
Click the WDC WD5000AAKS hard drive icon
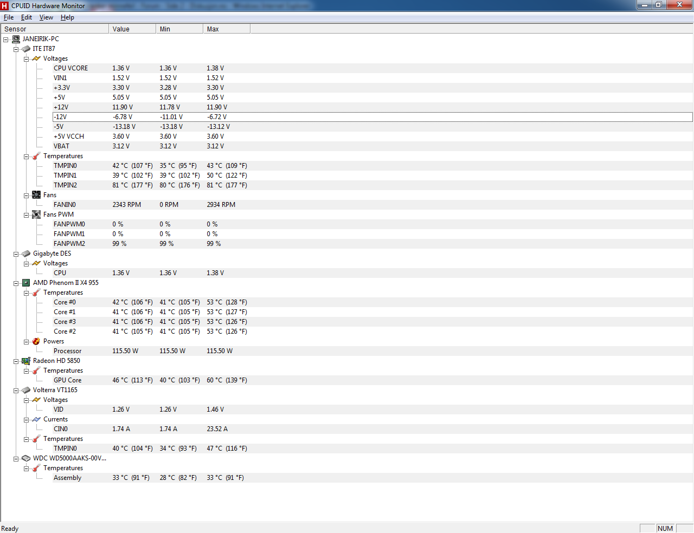pyautogui.click(x=26, y=458)
